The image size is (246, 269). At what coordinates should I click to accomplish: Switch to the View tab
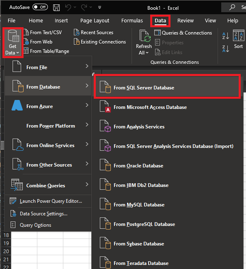coord(210,21)
